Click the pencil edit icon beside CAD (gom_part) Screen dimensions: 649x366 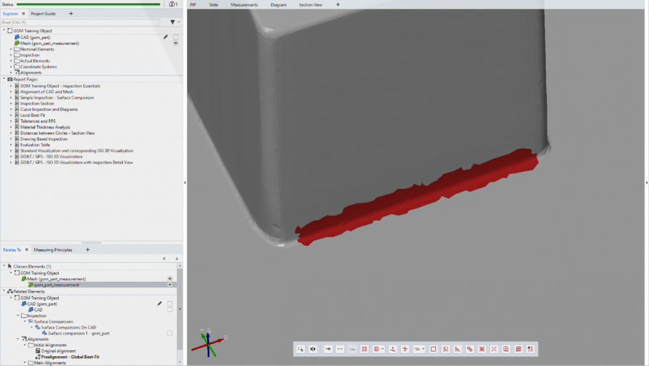166,37
